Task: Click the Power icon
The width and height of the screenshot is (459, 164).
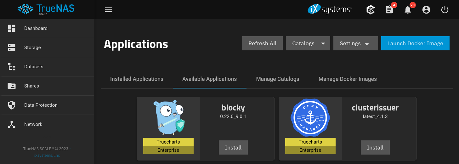Action: [x=445, y=10]
